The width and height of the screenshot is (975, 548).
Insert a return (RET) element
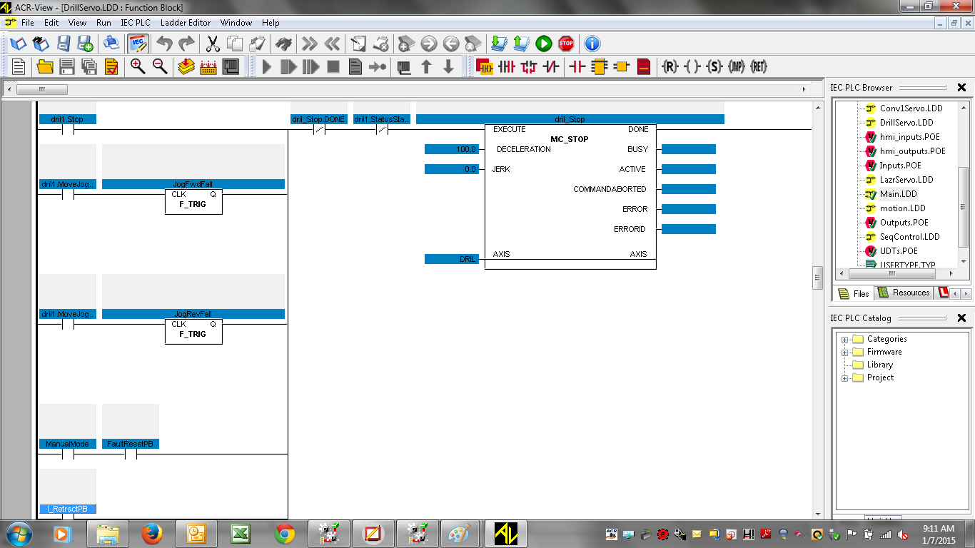coord(758,67)
